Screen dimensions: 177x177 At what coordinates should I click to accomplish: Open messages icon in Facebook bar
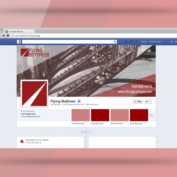[131, 41]
